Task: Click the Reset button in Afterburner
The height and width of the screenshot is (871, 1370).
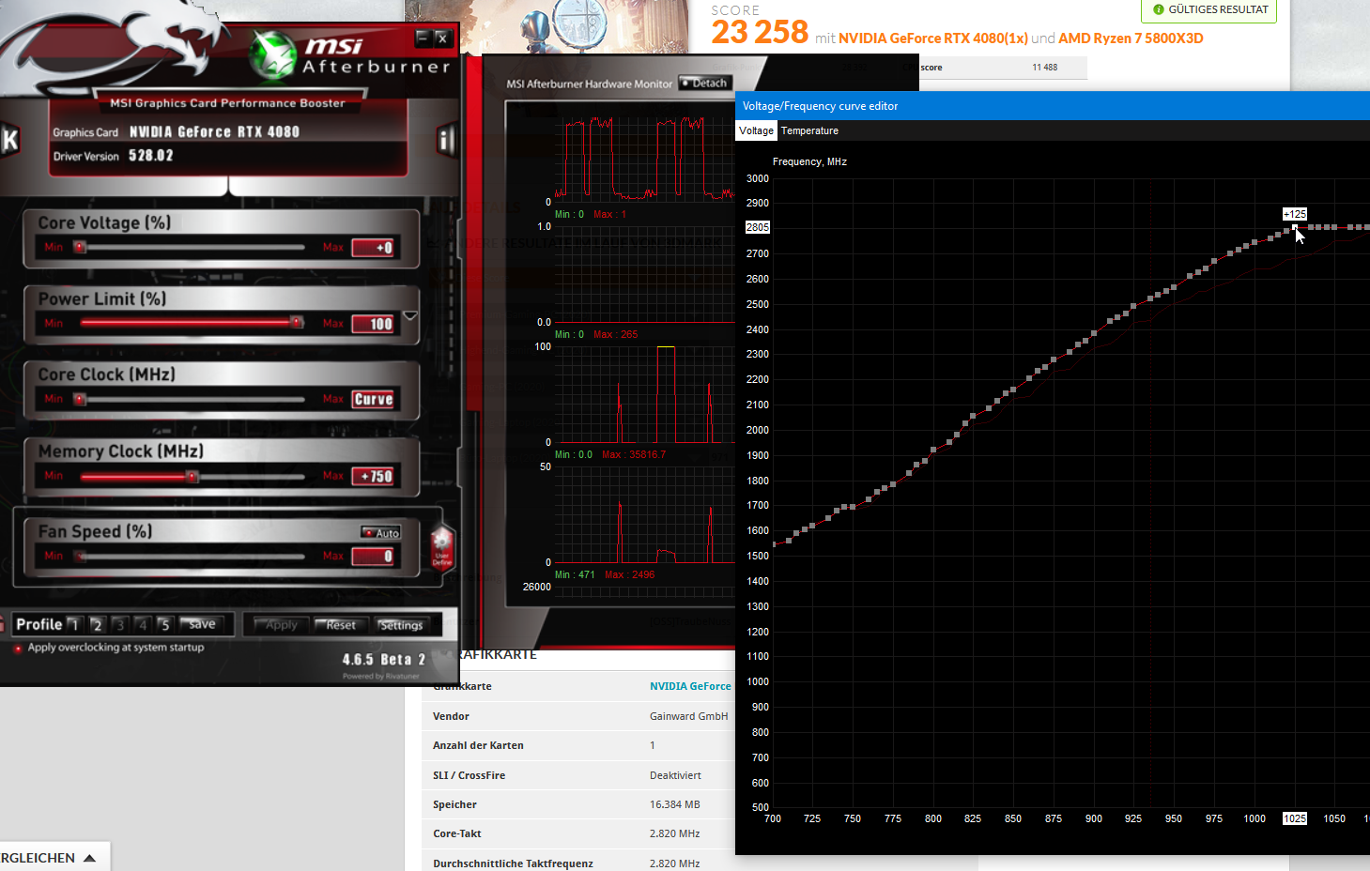Action: click(x=340, y=625)
